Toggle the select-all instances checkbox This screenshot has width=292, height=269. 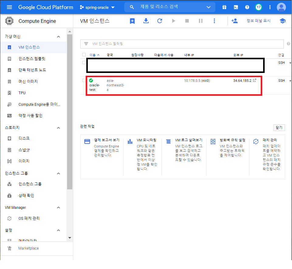click(84, 55)
